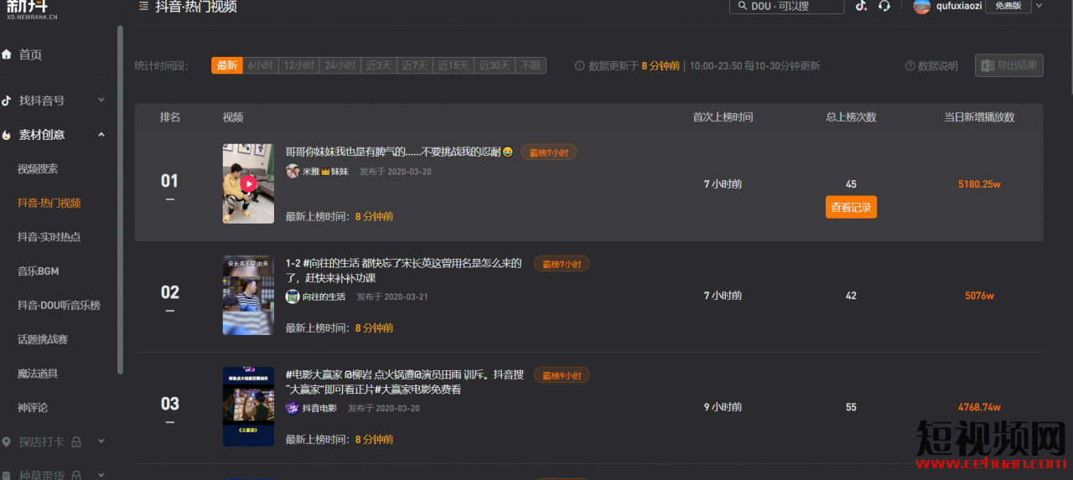Select the 近30天 time range

(495, 65)
